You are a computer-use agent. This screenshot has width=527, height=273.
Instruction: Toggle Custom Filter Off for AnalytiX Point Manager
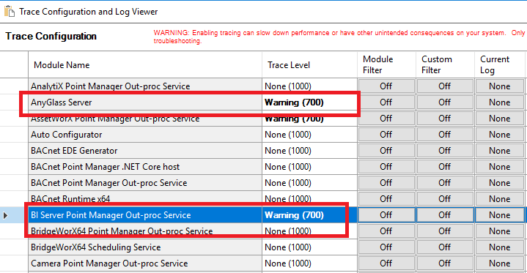point(445,86)
